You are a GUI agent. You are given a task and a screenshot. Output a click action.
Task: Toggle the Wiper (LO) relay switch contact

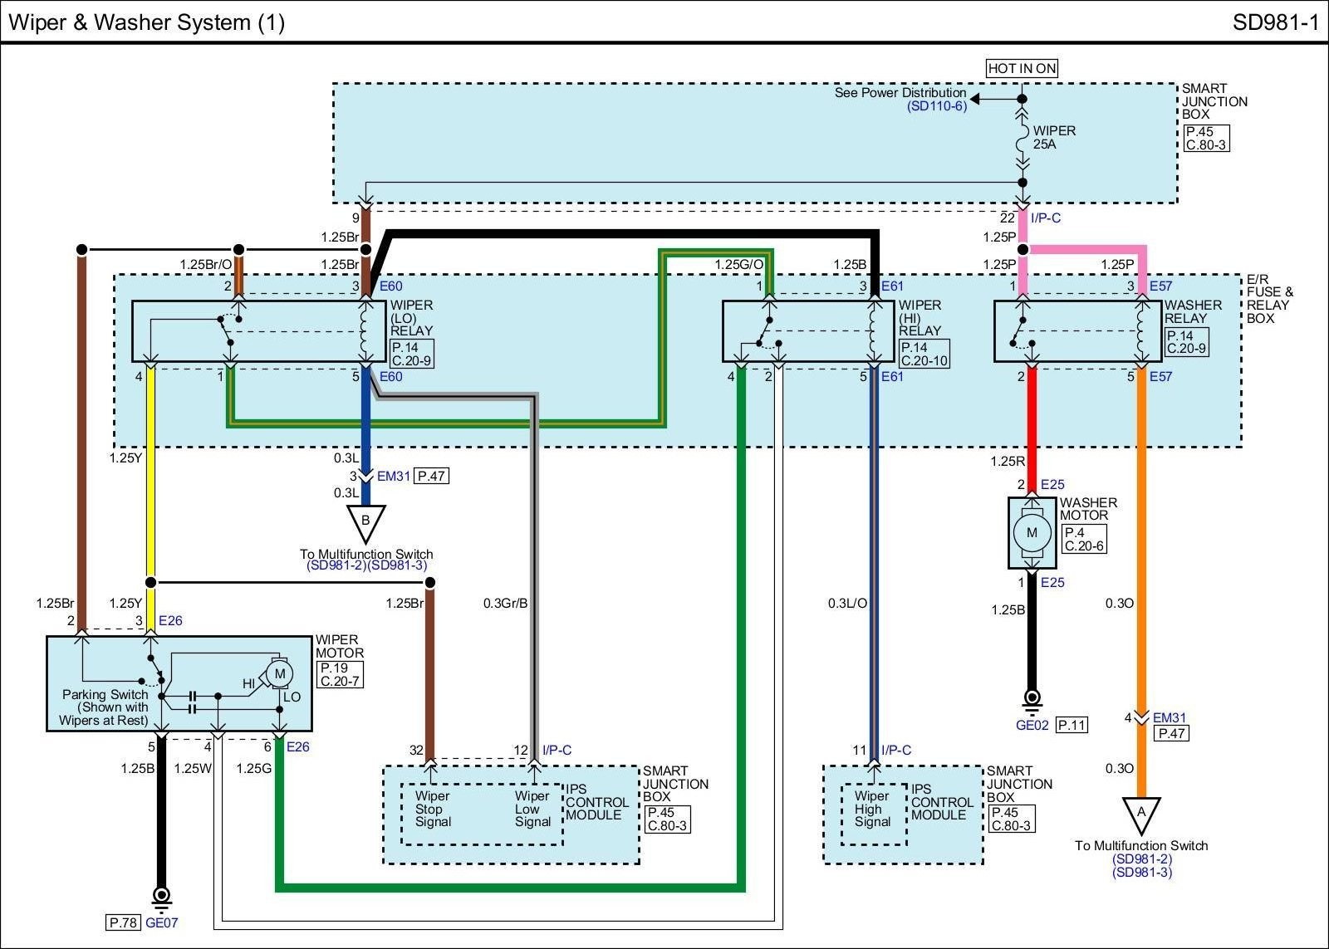coord(227,330)
